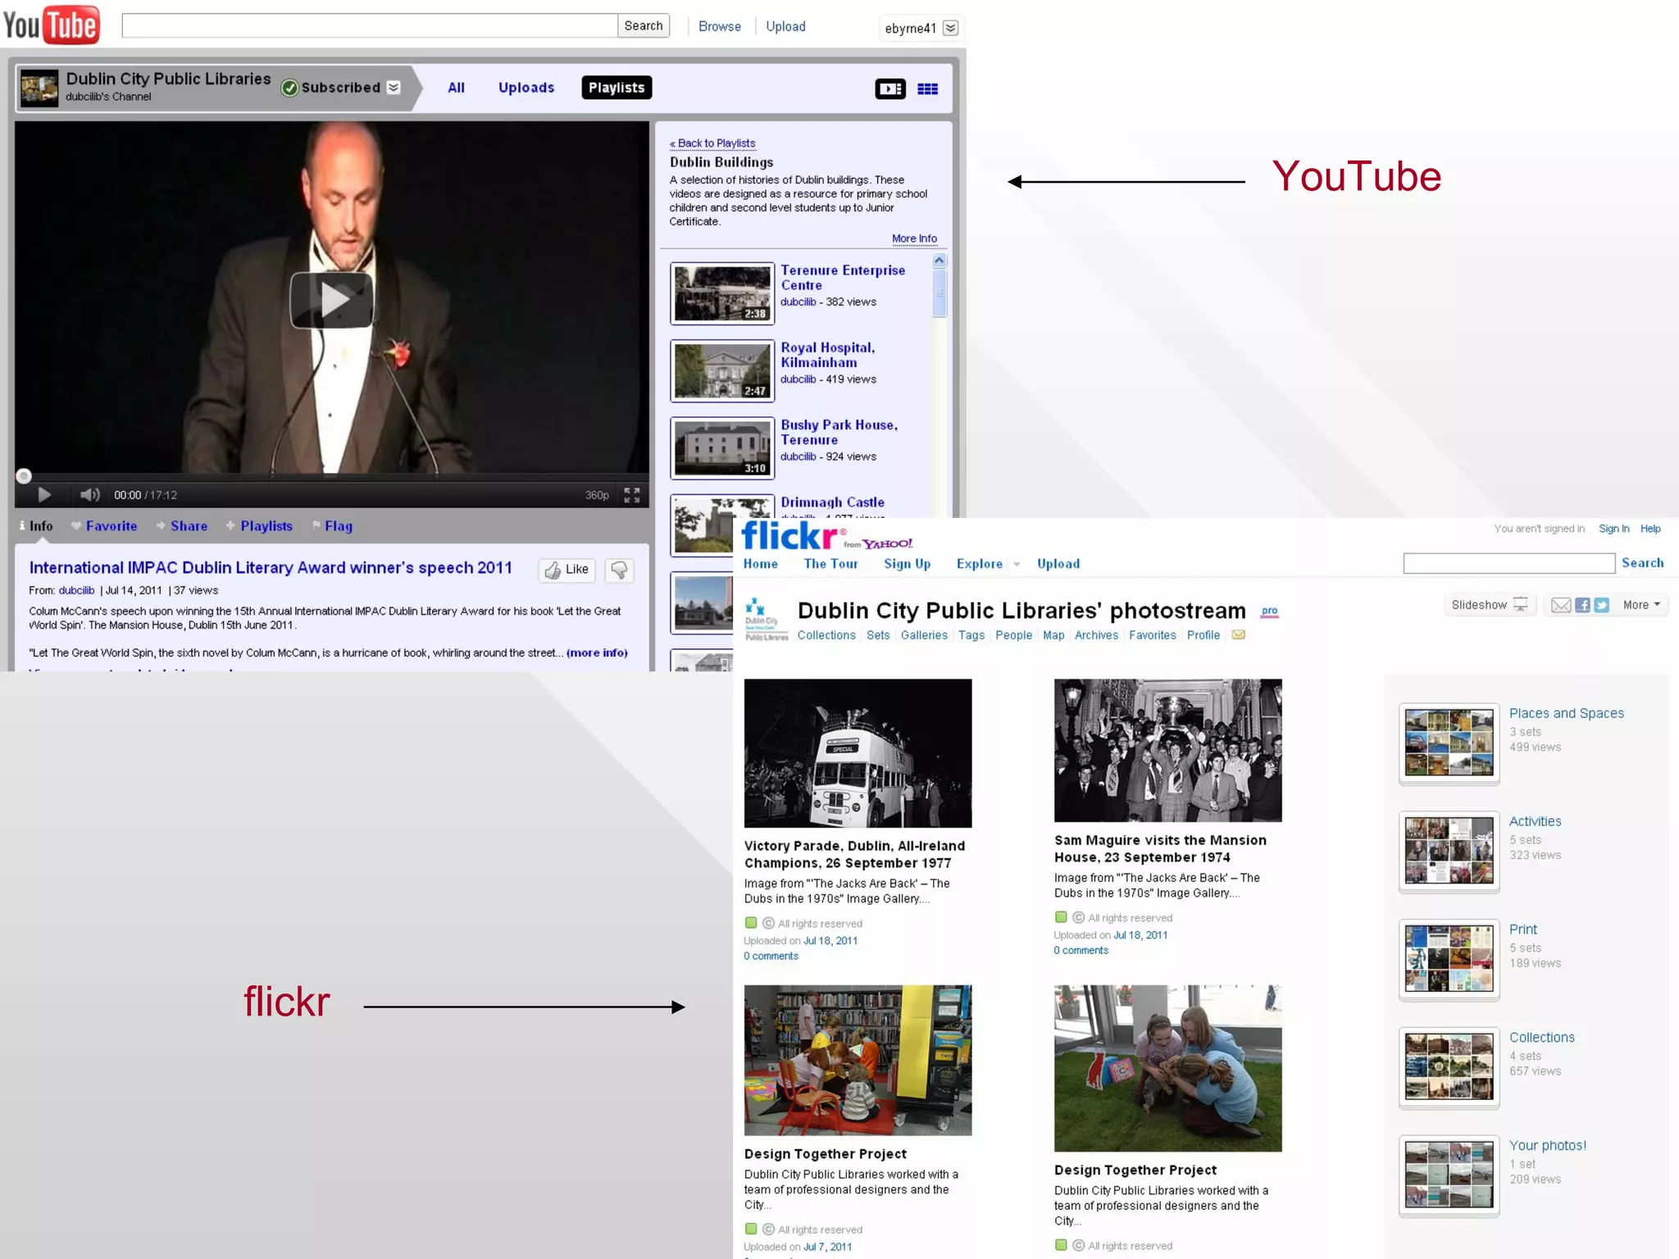Image resolution: width=1679 pixels, height=1259 pixels.
Task: Expand the ebyrne41 account dropdown
Action: [x=950, y=28]
